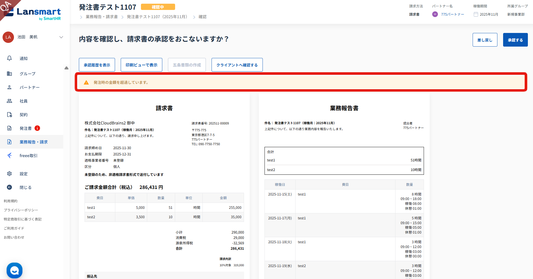Click the freee取引 bird icon
Screen dimensions: 533x279
(x=9, y=155)
